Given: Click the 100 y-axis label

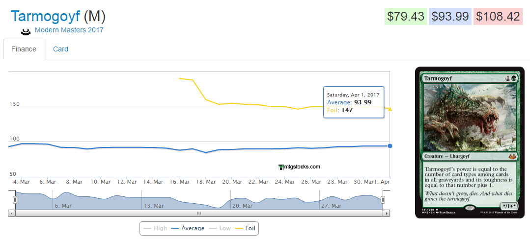Looking at the screenshot, I should tap(14, 139).
